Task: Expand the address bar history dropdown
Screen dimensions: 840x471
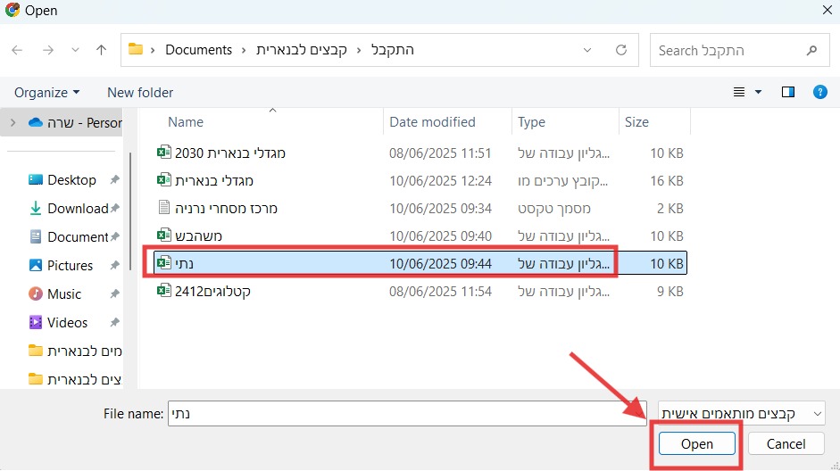Action: [586, 50]
